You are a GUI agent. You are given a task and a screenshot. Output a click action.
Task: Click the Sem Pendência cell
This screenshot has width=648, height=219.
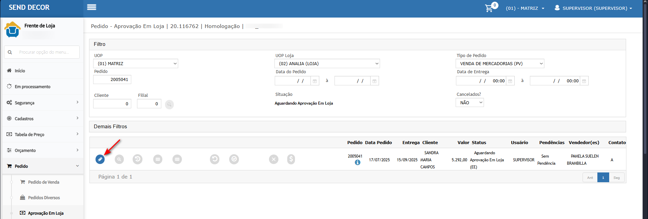pos(546,160)
